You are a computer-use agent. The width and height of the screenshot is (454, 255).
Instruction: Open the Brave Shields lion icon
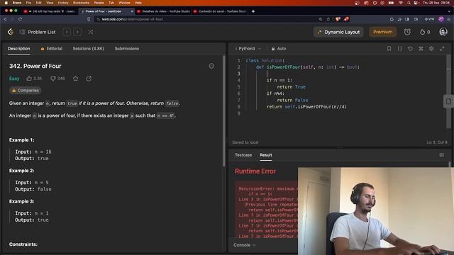(338, 19)
